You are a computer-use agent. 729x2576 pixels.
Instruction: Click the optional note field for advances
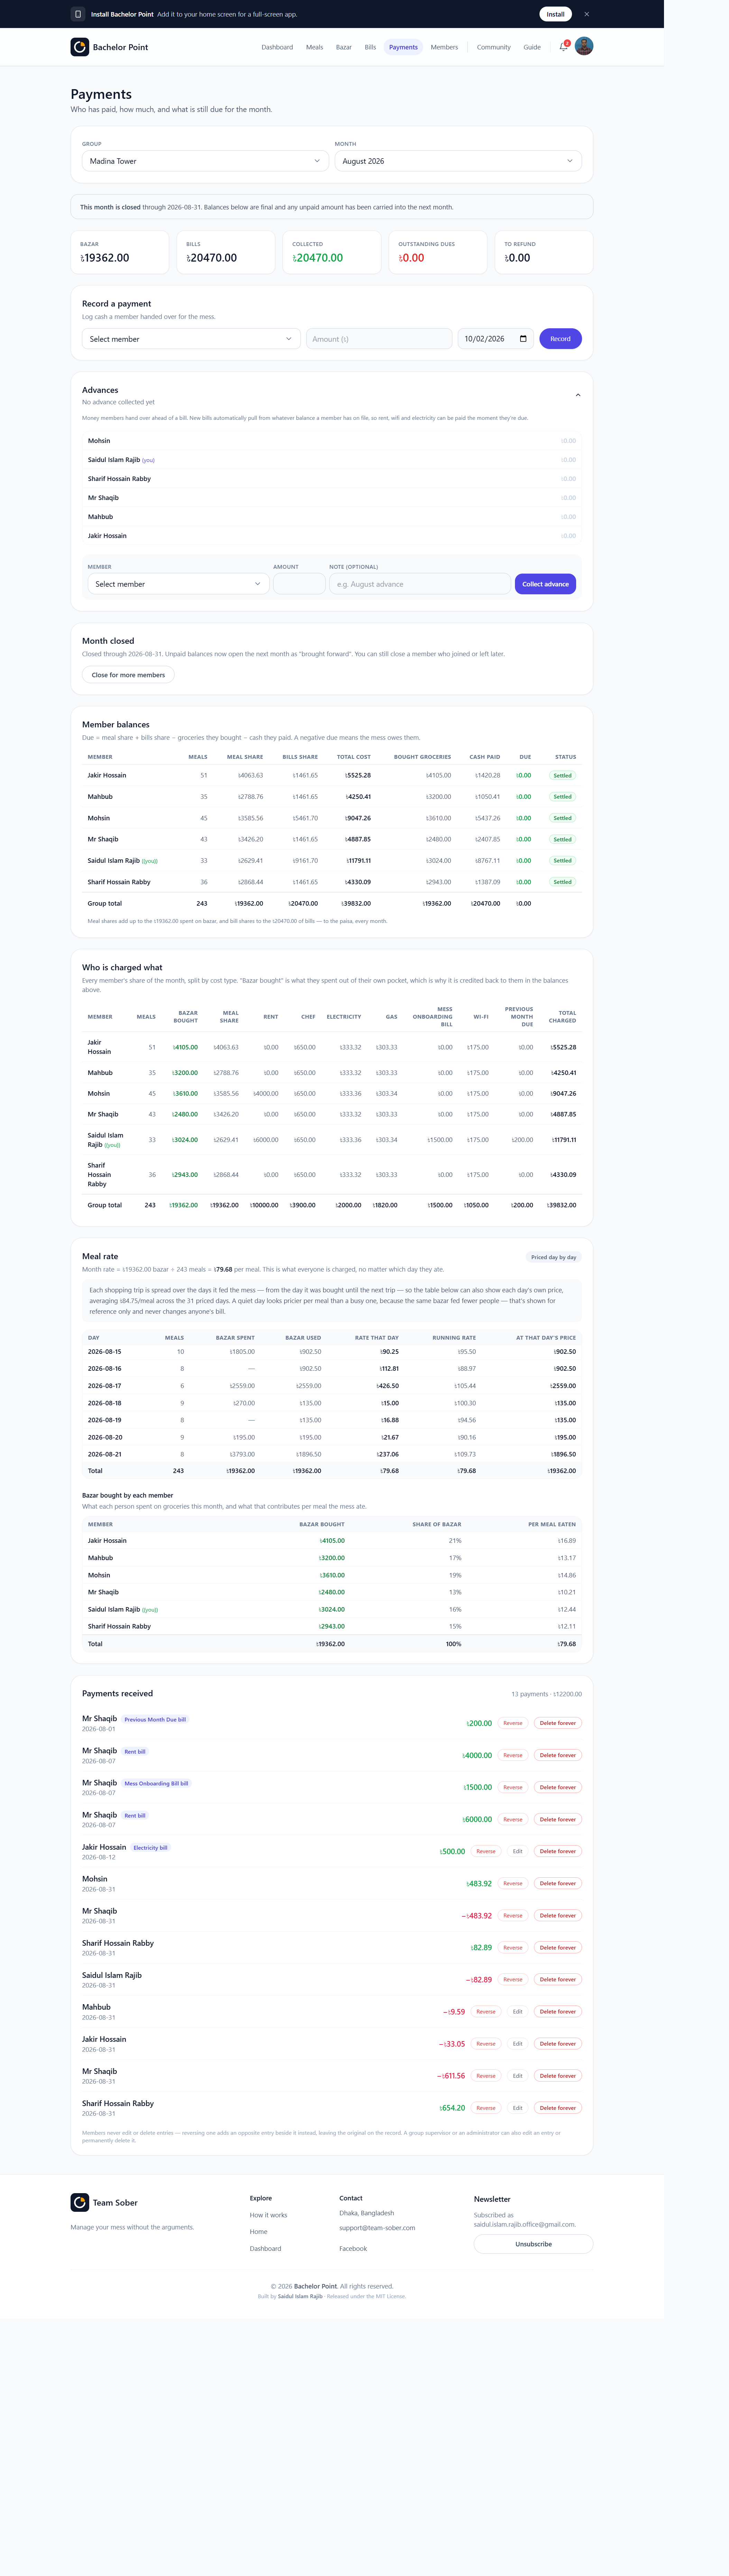tap(419, 584)
